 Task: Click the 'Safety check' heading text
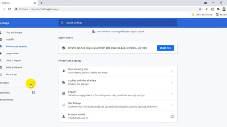coord(66,38)
